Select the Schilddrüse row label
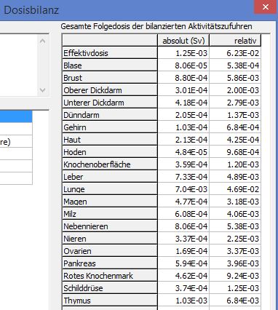Viewport: 278px width, 310px height. coord(110,288)
